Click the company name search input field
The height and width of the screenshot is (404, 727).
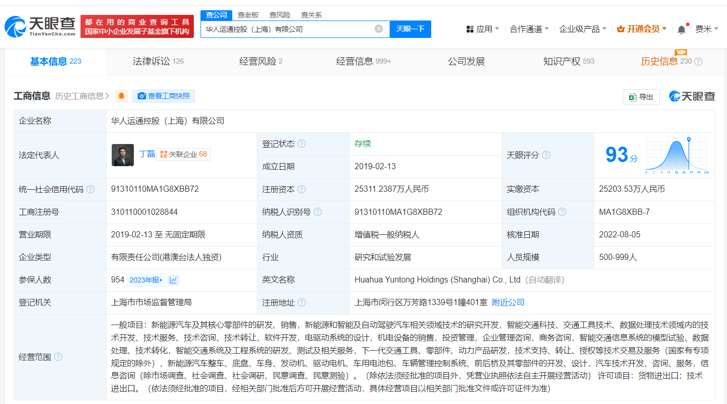287,29
